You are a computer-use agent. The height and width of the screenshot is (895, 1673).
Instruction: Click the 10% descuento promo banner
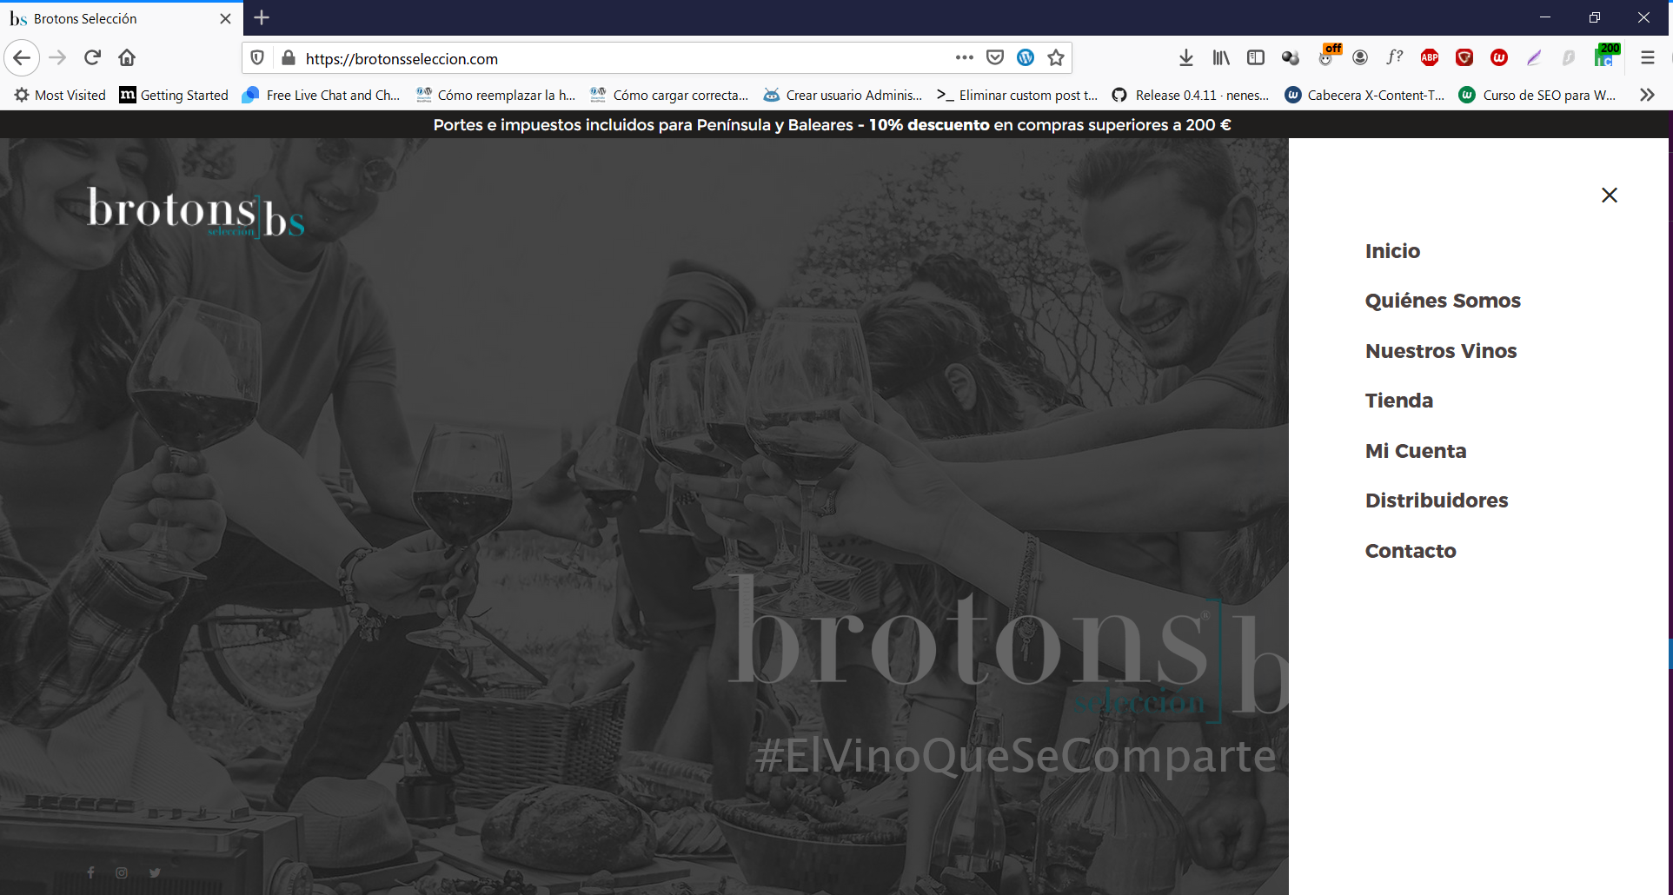pyautogui.click(x=832, y=125)
